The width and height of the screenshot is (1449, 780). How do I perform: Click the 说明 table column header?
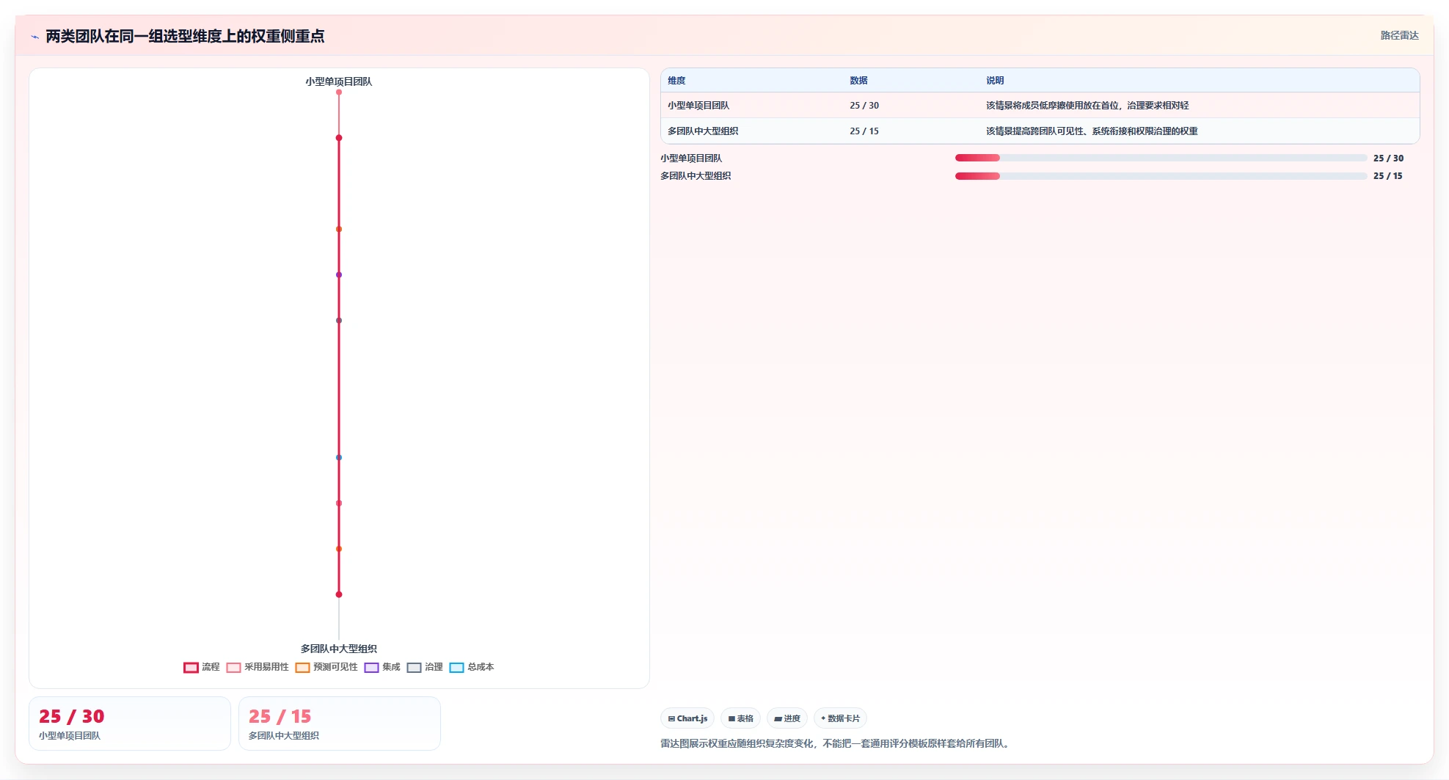click(995, 81)
